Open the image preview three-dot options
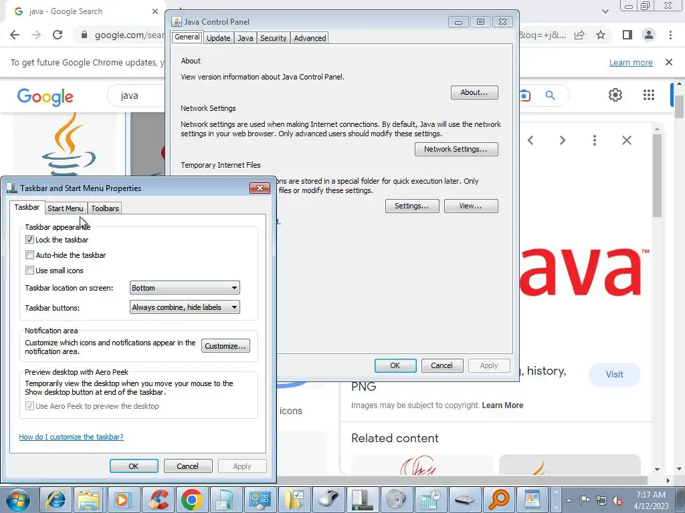 (x=594, y=140)
